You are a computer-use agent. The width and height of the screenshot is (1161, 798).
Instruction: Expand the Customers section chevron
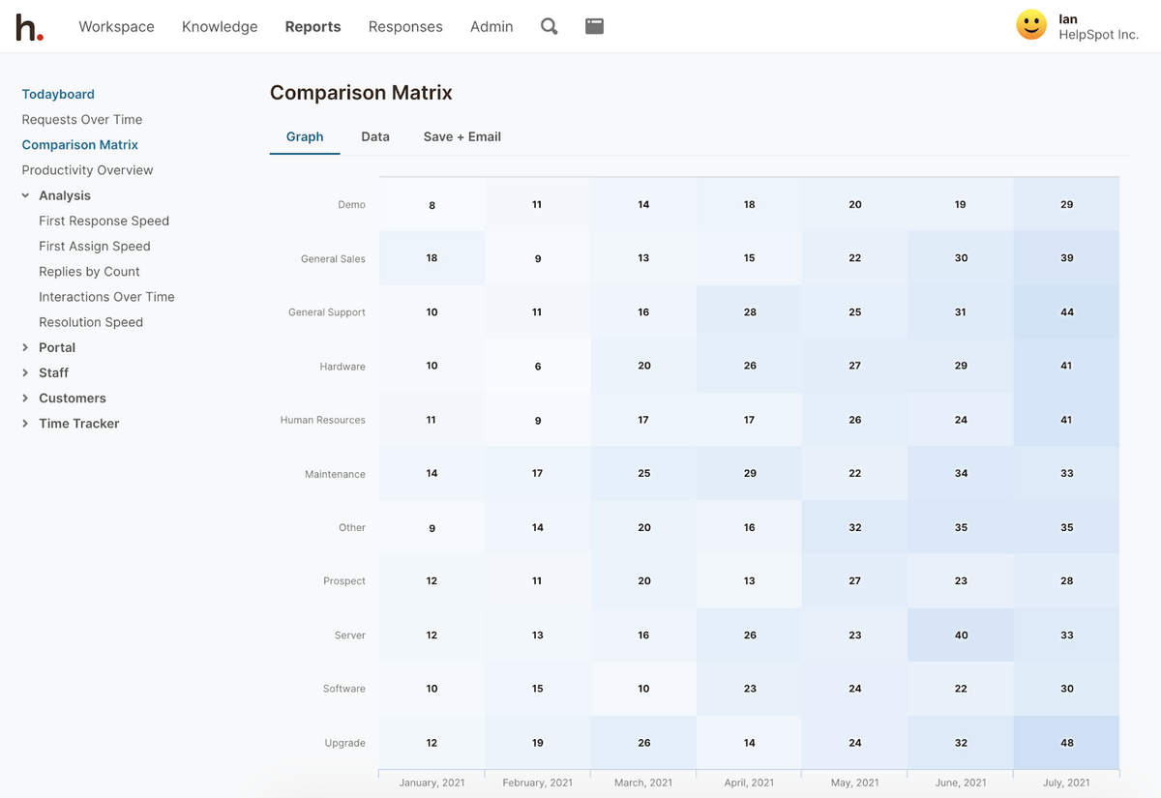click(x=26, y=398)
